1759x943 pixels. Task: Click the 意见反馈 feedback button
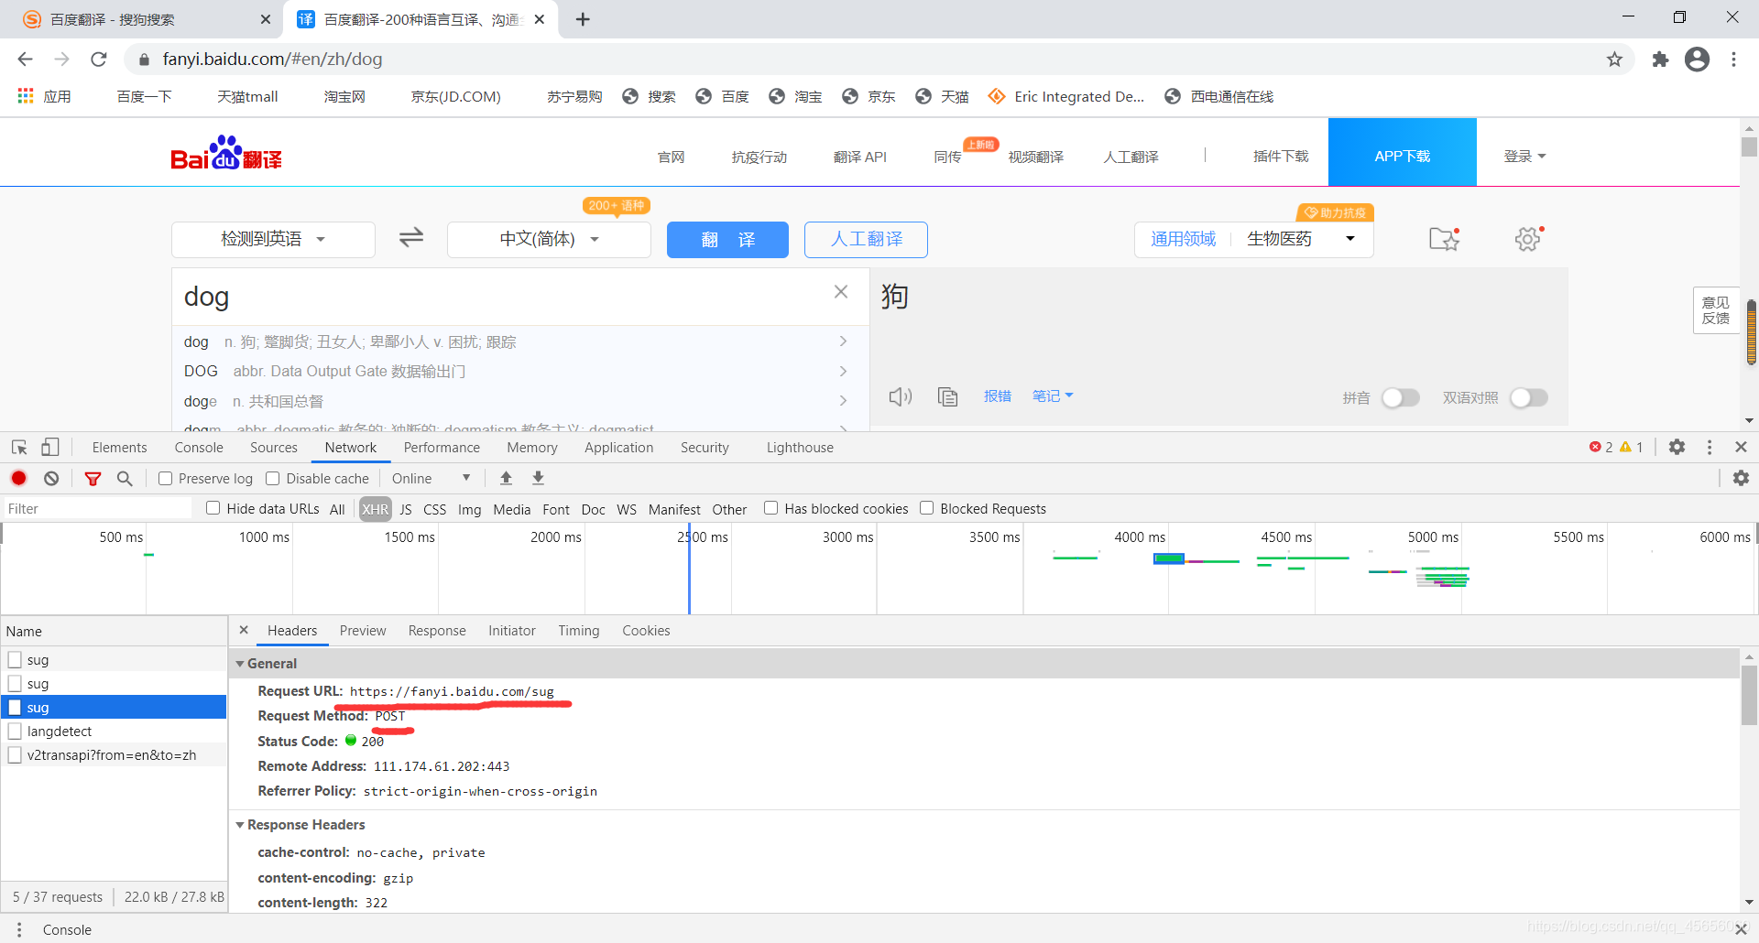pos(1716,310)
